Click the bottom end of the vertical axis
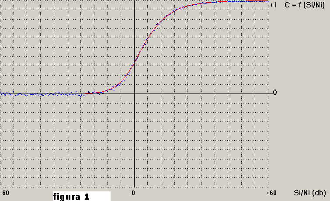330x201 pixels. pyautogui.click(x=134, y=188)
